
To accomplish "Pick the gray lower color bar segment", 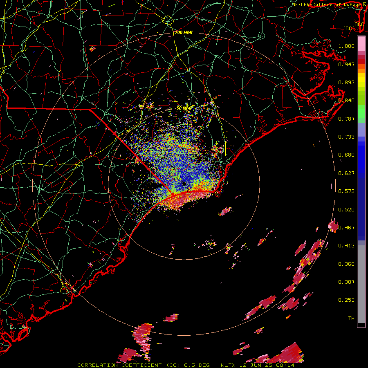I will pyautogui.click(x=361, y=284).
